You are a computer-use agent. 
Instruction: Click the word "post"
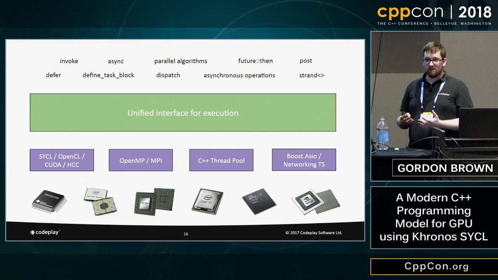tap(306, 61)
